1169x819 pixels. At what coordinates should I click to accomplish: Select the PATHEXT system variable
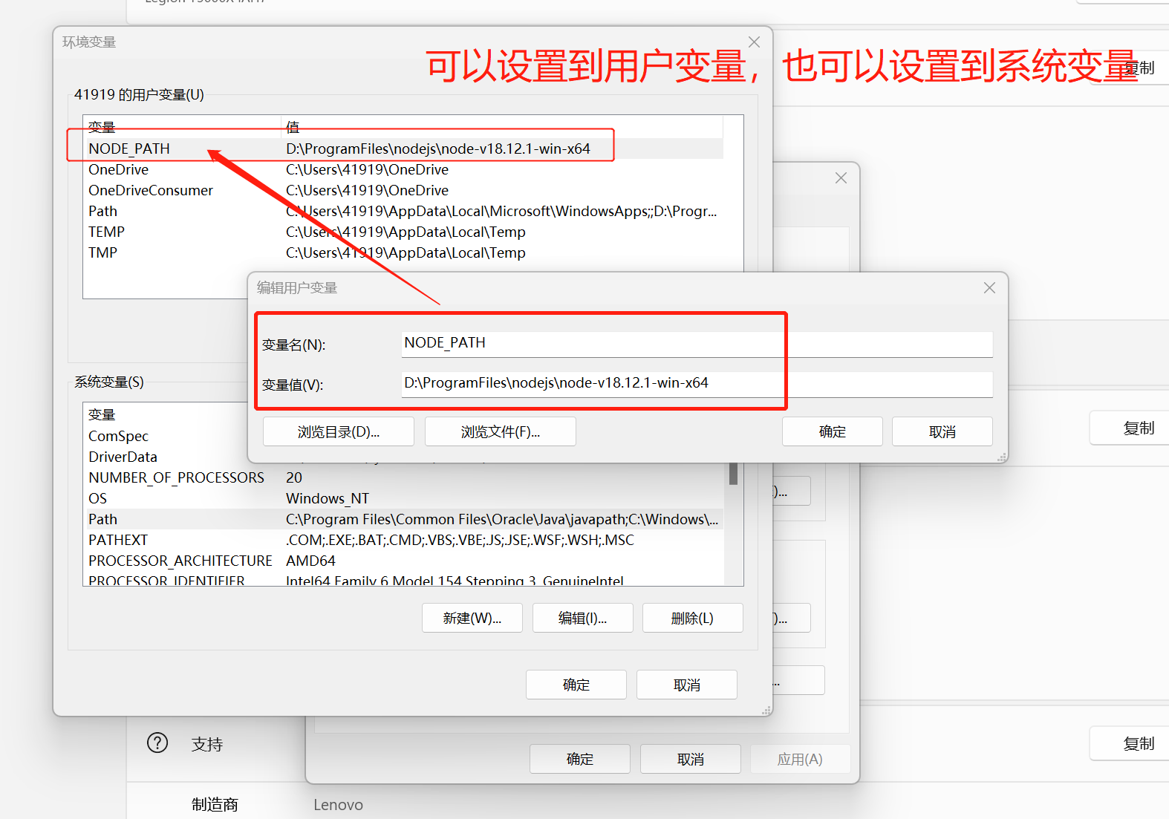point(405,540)
